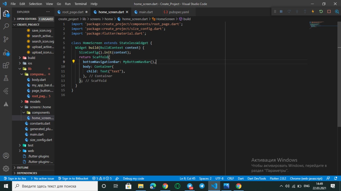Expand the build folder
The height and width of the screenshot is (191, 341).
31,58
